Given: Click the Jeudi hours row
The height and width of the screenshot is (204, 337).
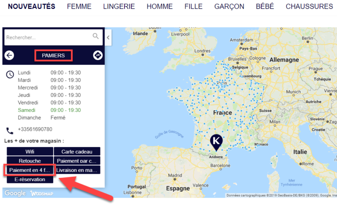Looking at the screenshot, I should coord(49,95).
